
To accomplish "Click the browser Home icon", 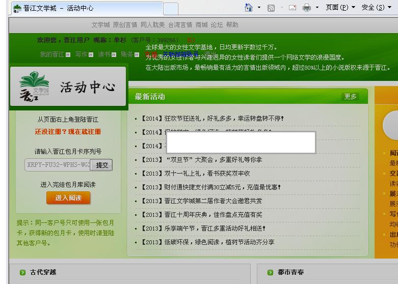I will [249, 8].
